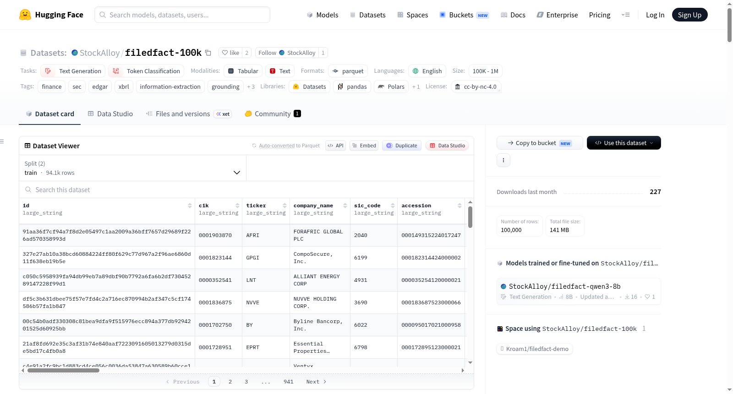The image size is (733, 394).
Task: Sort by the ticker column
Action: coord(284,206)
